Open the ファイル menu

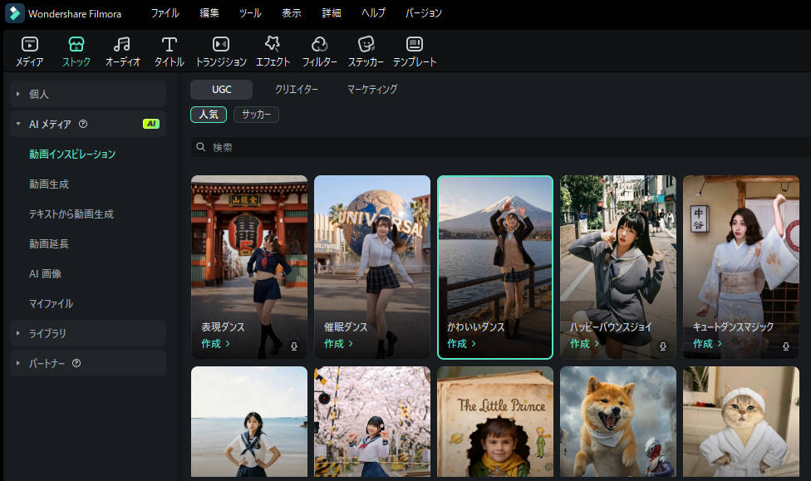click(x=165, y=13)
